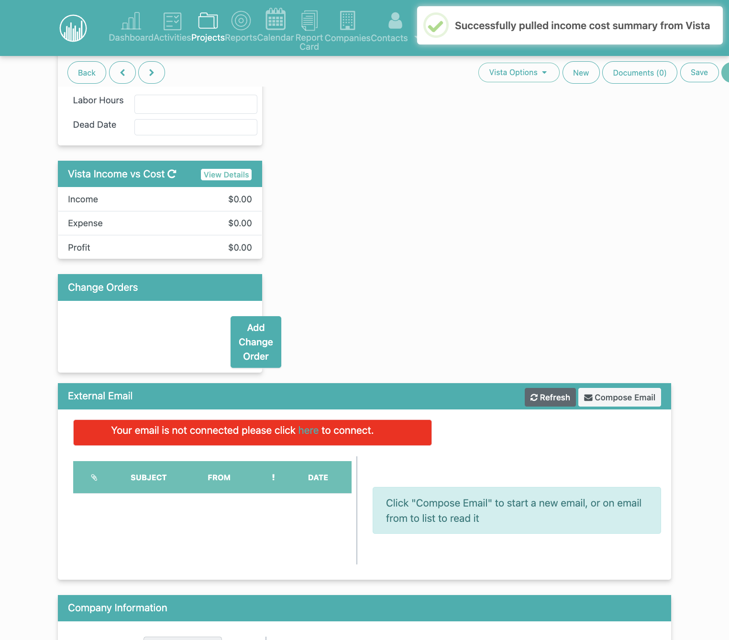
Task: View Details of Vista income
Action: pyautogui.click(x=226, y=175)
